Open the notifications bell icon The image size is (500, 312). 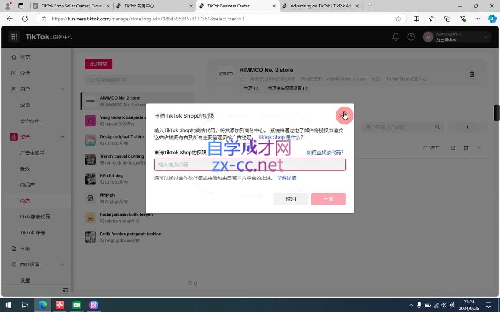pyautogui.click(x=395, y=37)
